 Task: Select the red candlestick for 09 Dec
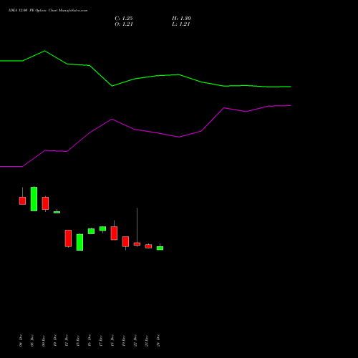click(45, 203)
